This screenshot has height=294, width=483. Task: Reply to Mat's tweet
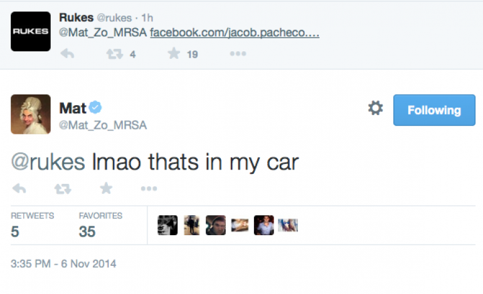[x=19, y=188]
